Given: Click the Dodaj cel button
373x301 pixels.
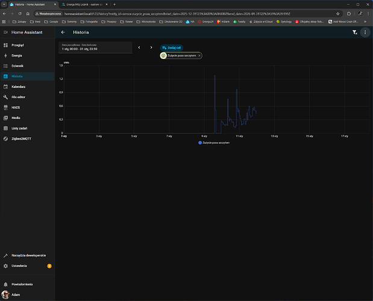Looking at the screenshot, I should [x=171, y=47].
